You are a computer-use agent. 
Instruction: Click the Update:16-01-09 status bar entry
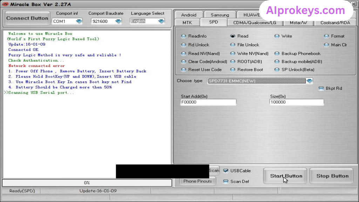click(98, 191)
